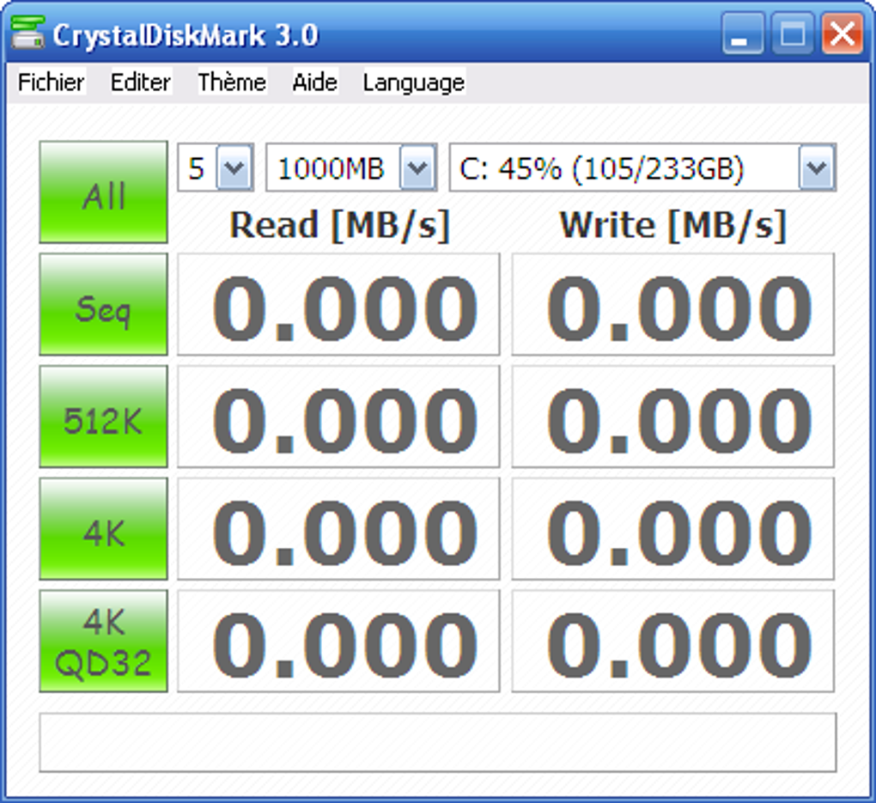
Task: Open the Editer menu
Action: 140,82
